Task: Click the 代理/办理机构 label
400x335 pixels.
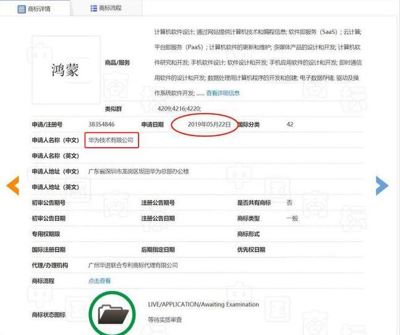Action: [x=49, y=265]
